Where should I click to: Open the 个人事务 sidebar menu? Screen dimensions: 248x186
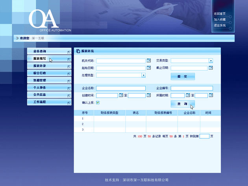(40, 88)
